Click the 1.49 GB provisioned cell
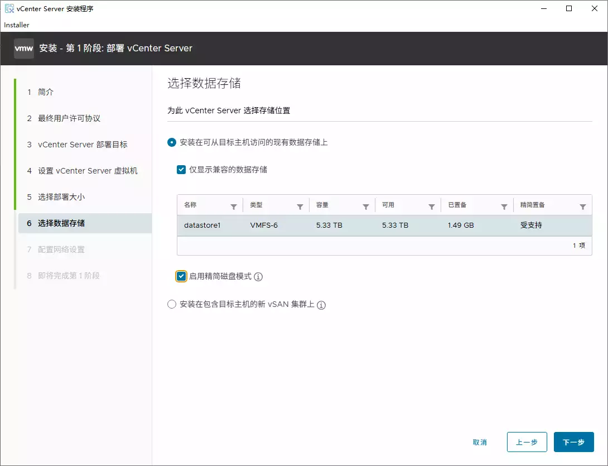The height and width of the screenshot is (466, 608). click(461, 225)
